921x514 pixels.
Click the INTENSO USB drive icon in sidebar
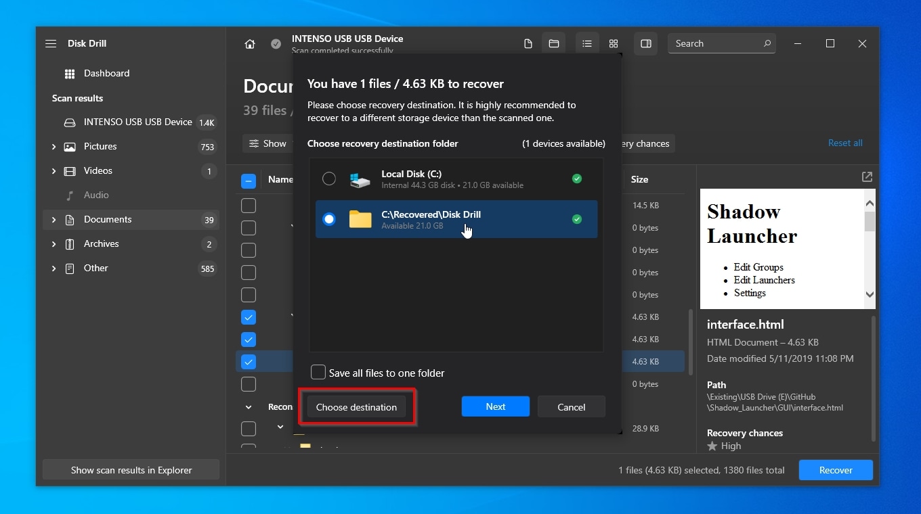click(70, 122)
